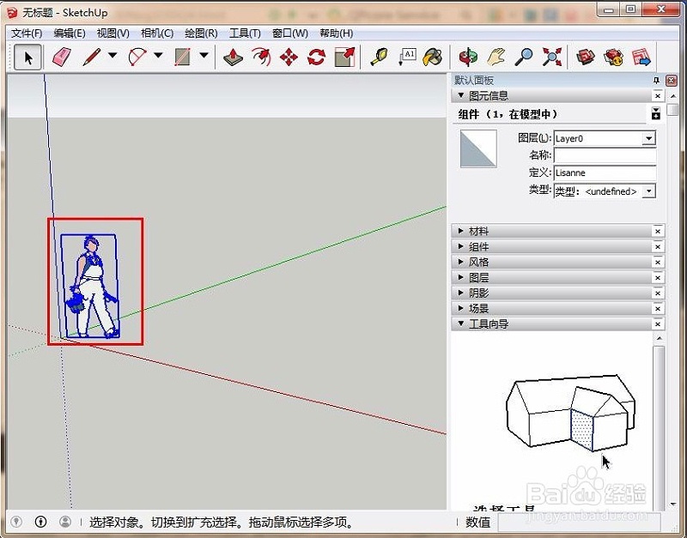Switch to the Orbit tool

(x=468, y=57)
